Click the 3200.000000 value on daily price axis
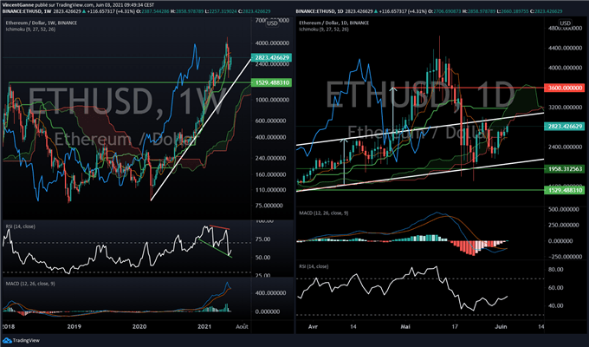The height and width of the screenshot is (347, 589). click(563, 108)
